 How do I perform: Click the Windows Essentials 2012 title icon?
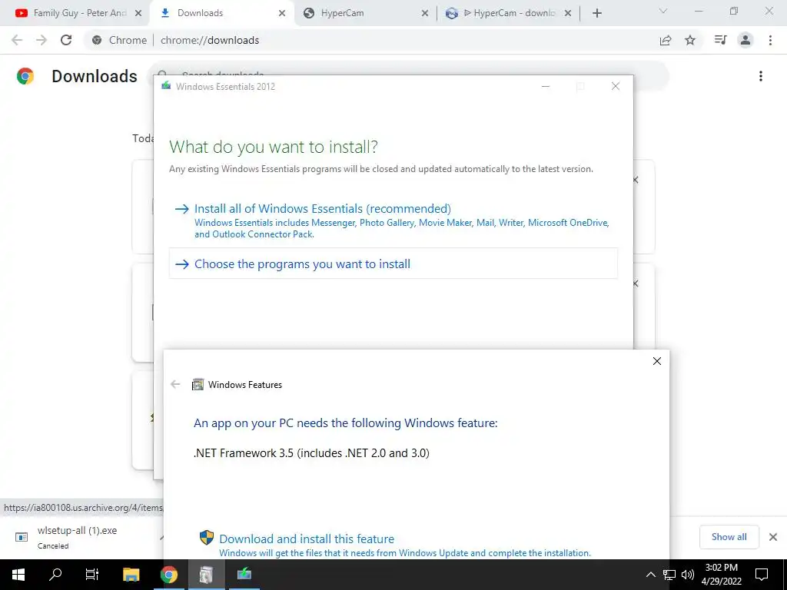click(166, 86)
